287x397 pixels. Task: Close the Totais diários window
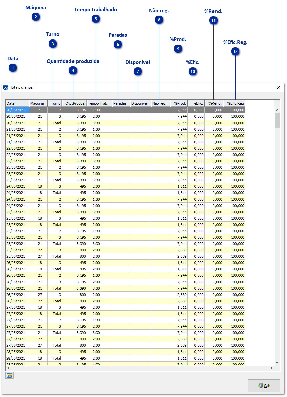[279, 87]
